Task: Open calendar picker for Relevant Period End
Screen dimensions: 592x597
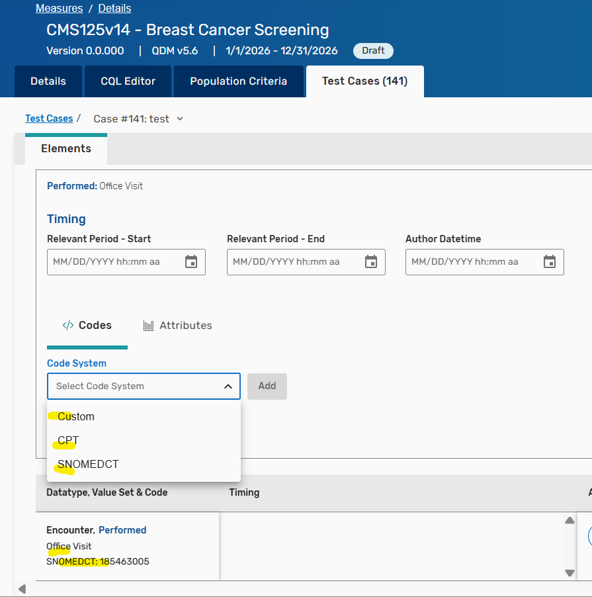Action: pyautogui.click(x=371, y=262)
